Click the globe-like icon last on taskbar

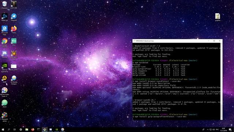(x=63, y=129)
